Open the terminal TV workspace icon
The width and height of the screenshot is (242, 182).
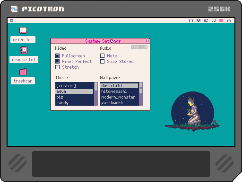[229, 20]
